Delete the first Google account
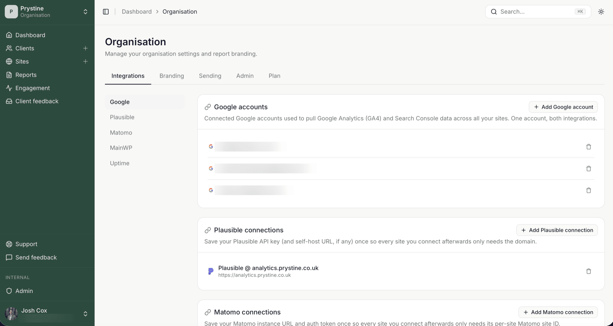The height and width of the screenshot is (326, 613). coord(589,147)
